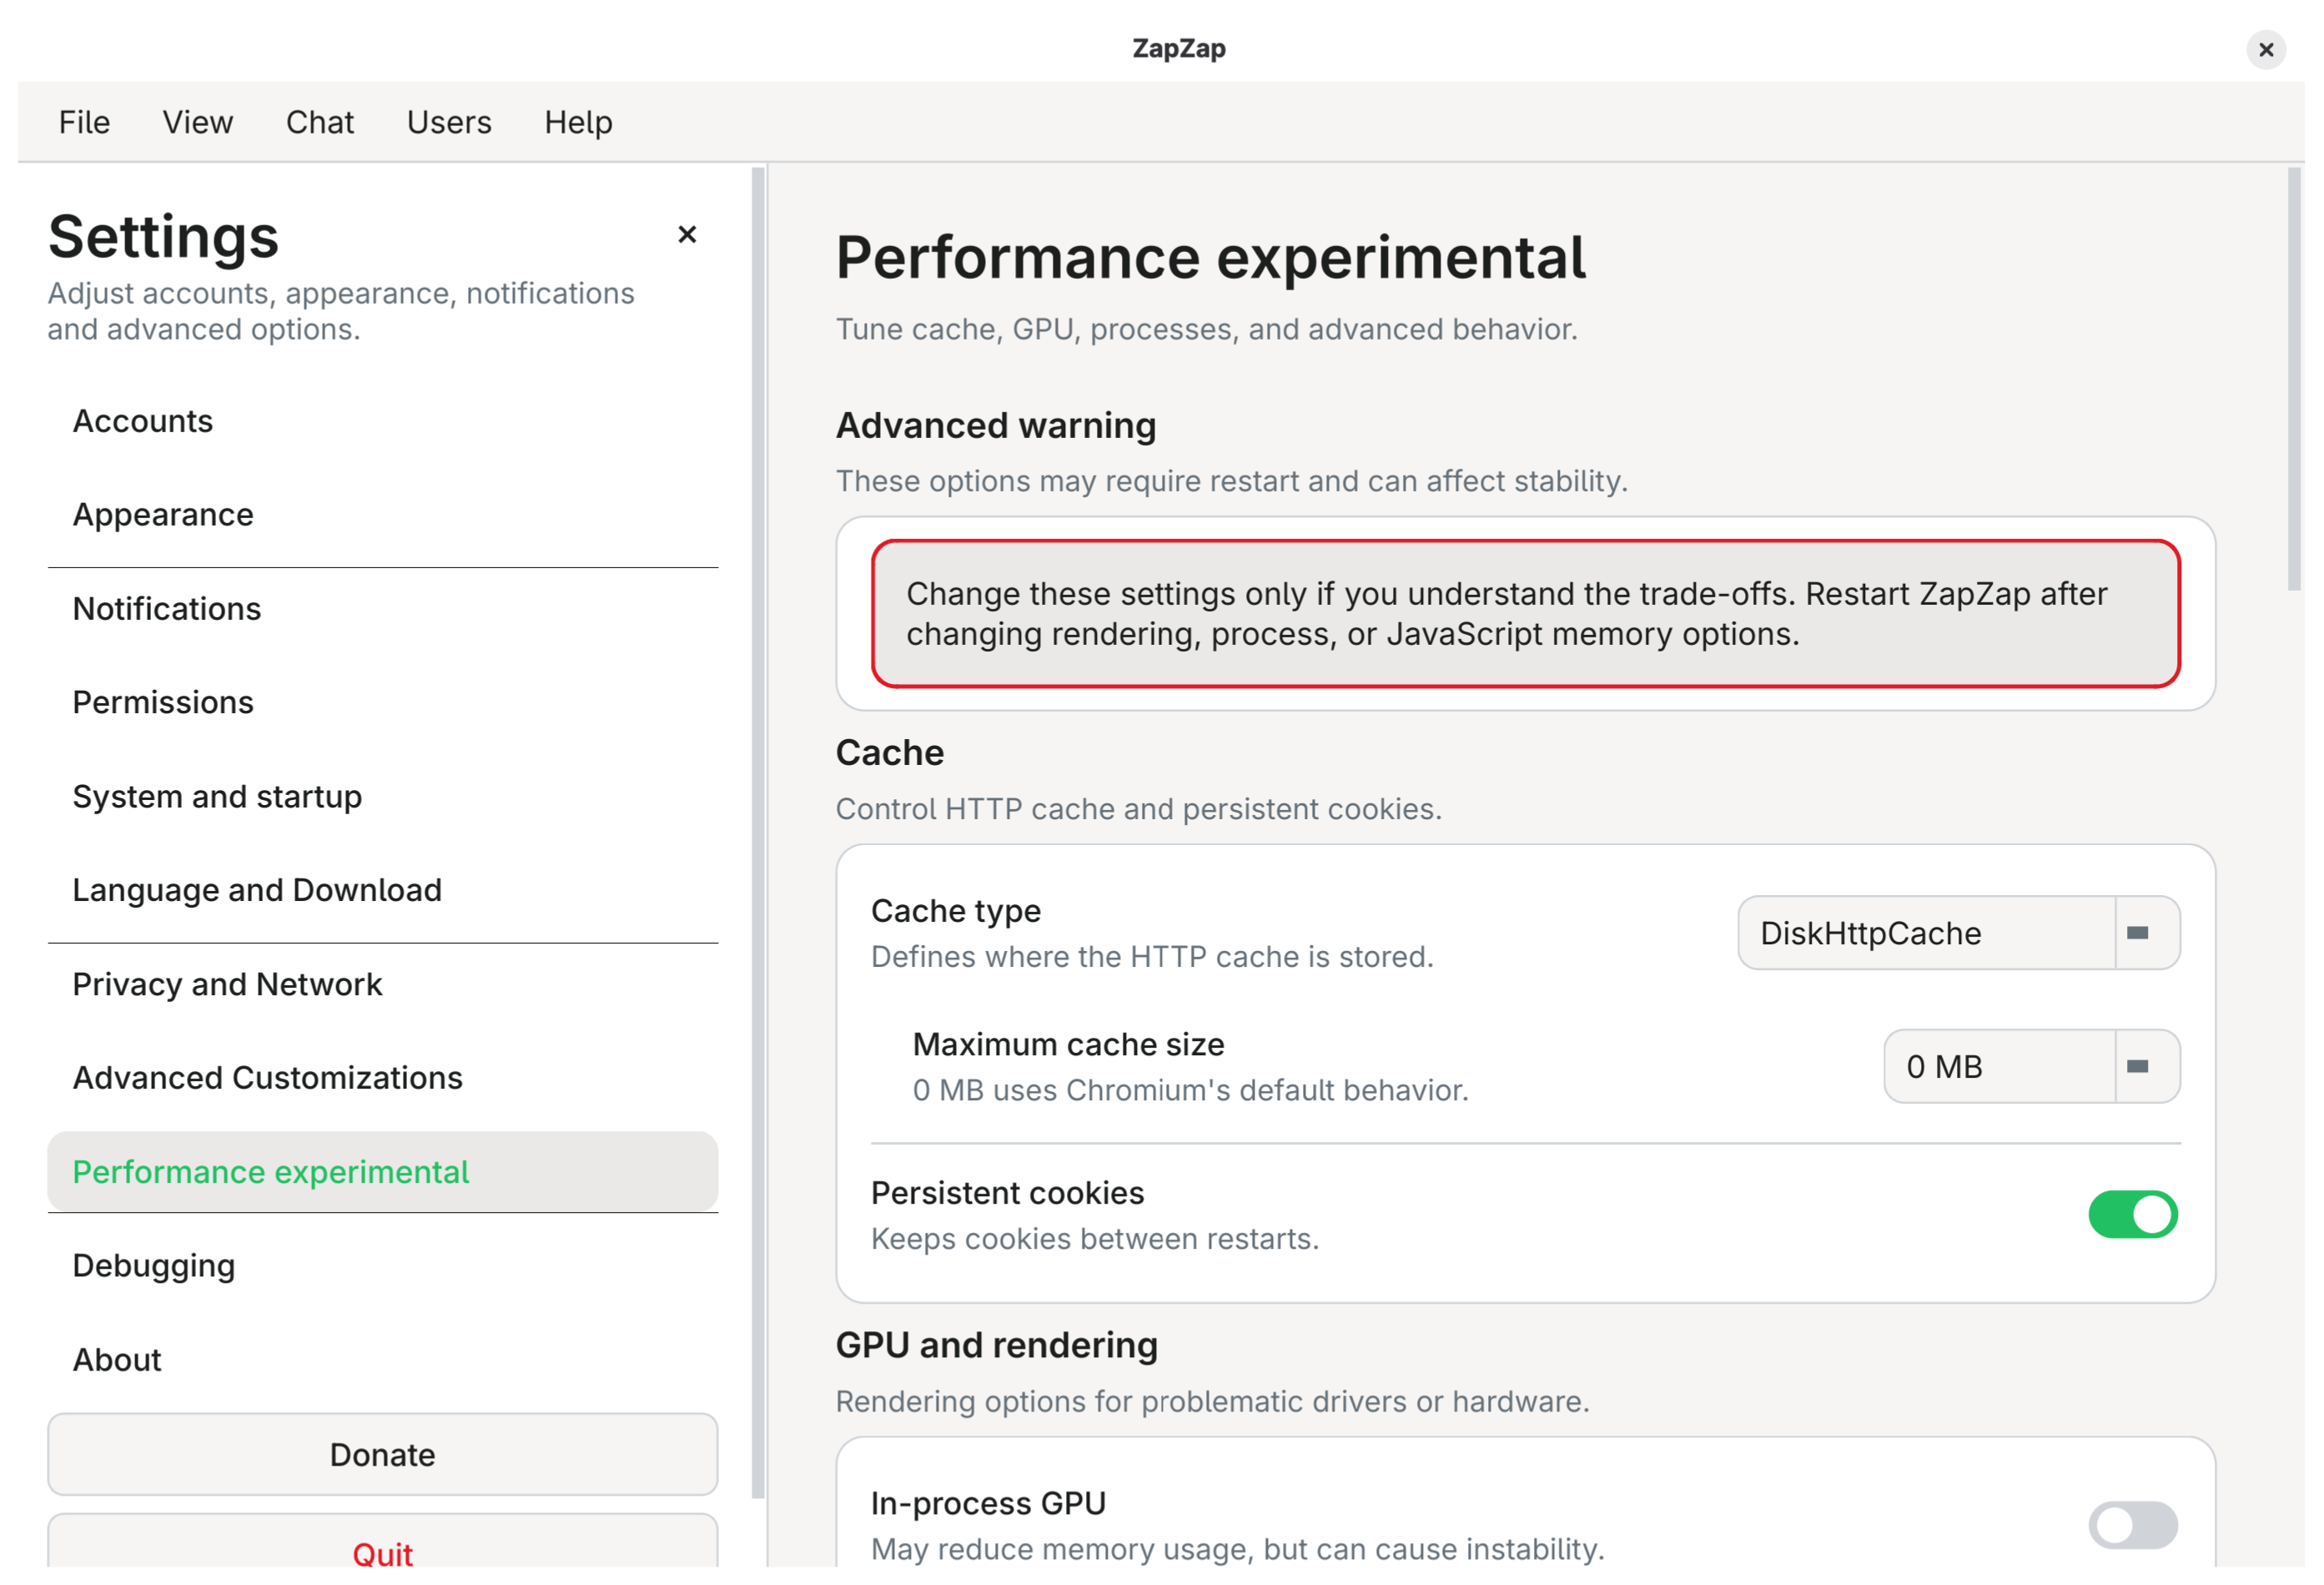Click the 'Settings' sidebar title
Viewport: 2324px width, 1585px height.
tap(164, 237)
